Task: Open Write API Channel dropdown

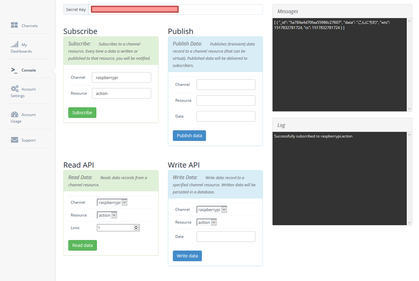Action: (x=212, y=210)
